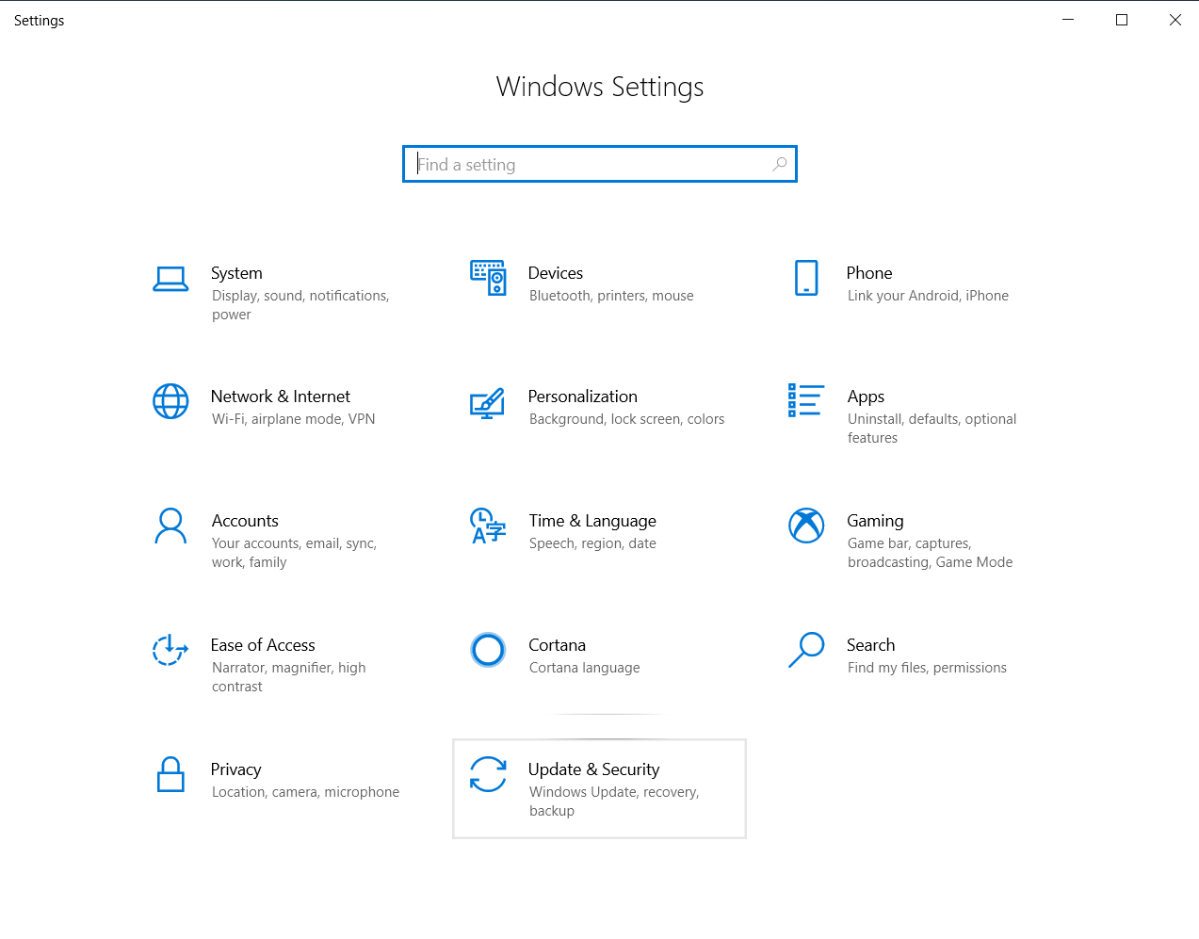Open Ease of Access heading
The width and height of the screenshot is (1199, 939).
click(263, 645)
